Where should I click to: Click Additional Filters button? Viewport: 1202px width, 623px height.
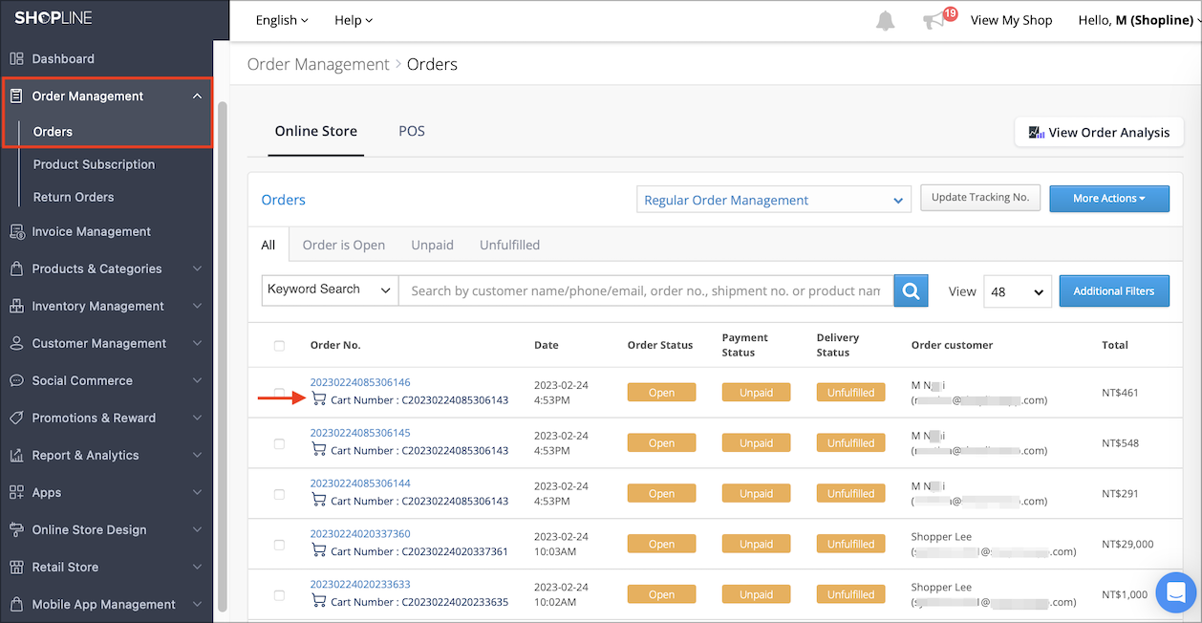tap(1114, 291)
